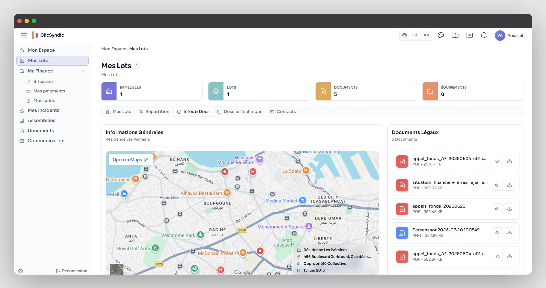This screenshot has height=288, width=546.
Task: Open Documents in the sidebar
Action: pyautogui.click(x=53, y=131)
